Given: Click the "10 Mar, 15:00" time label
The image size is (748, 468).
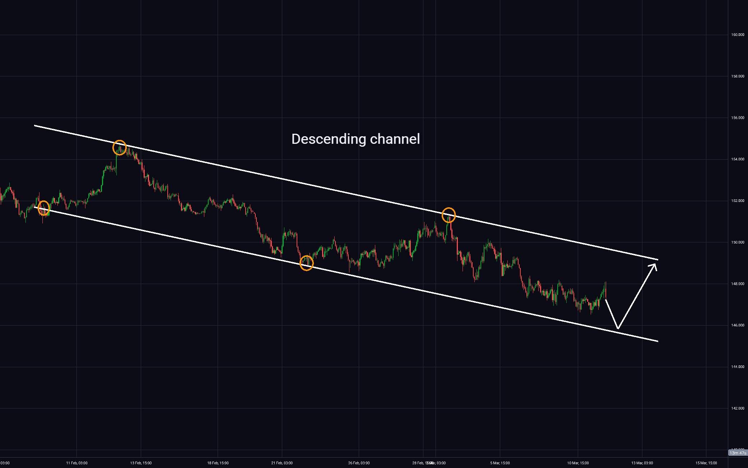Looking at the screenshot, I should point(578,463).
